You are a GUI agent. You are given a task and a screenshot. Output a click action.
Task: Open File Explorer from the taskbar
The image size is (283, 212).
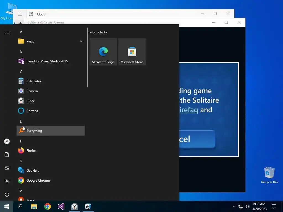[x=34, y=206]
